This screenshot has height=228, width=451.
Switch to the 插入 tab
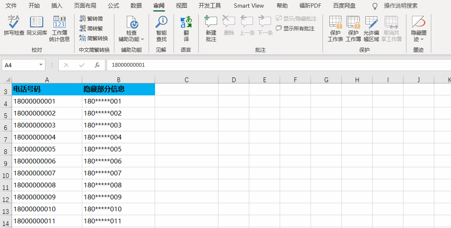point(57,6)
